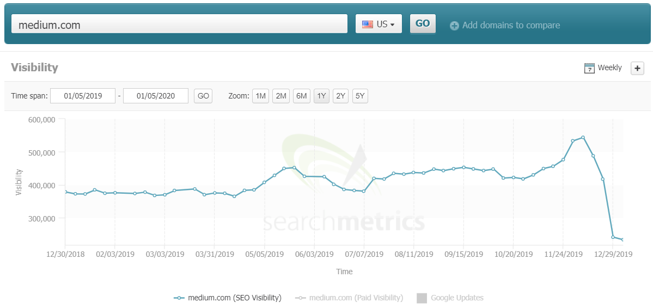Click the medium.com domain input field
This screenshot has width=653, height=308.
179,24
